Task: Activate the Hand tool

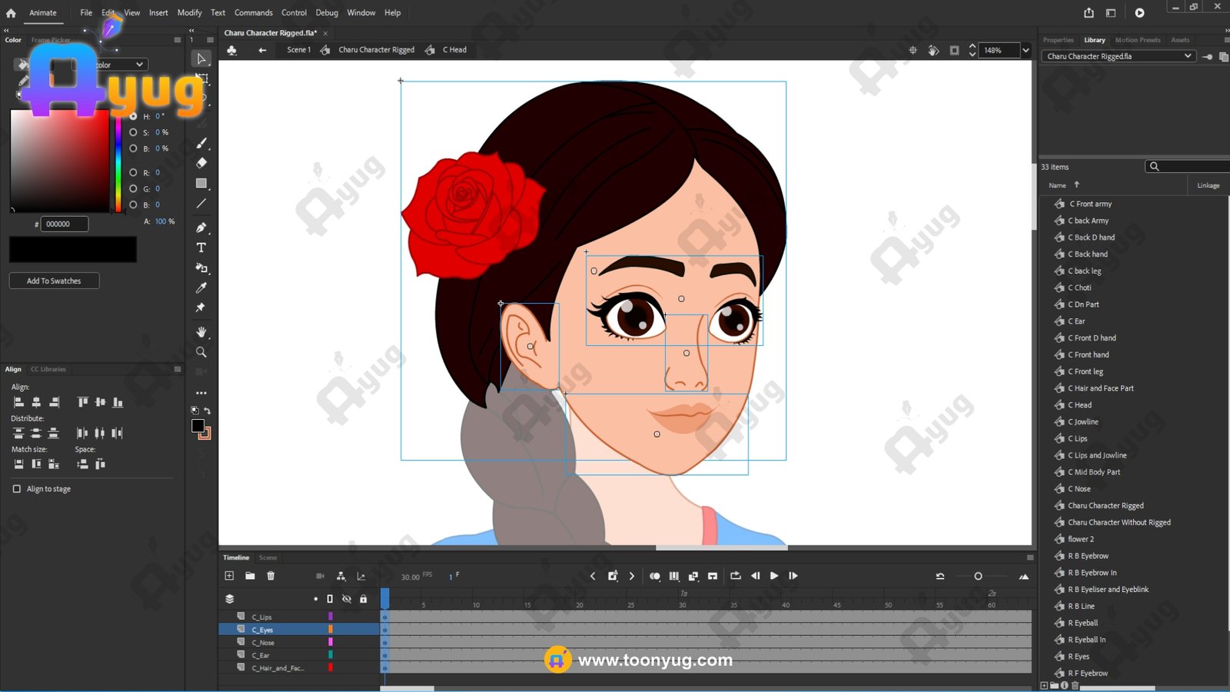Action: coord(201,332)
